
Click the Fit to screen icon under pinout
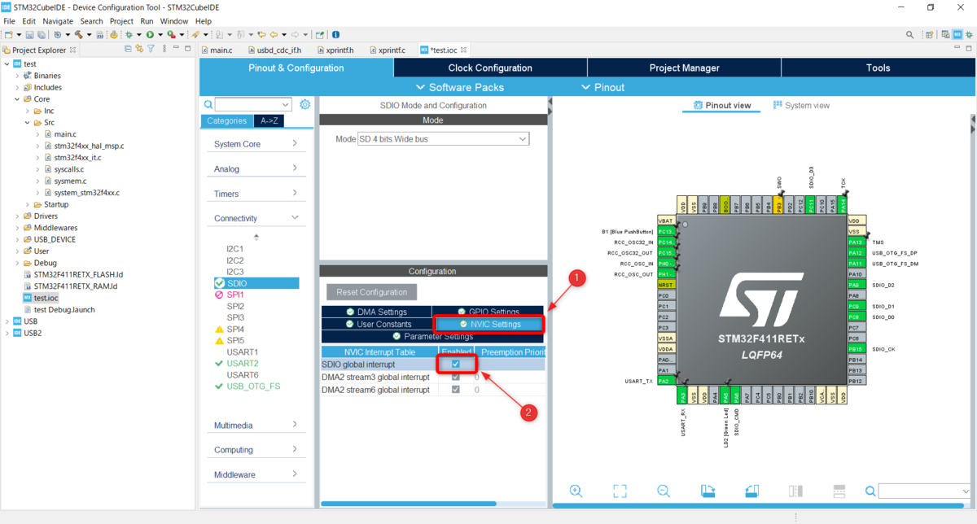tap(620, 491)
